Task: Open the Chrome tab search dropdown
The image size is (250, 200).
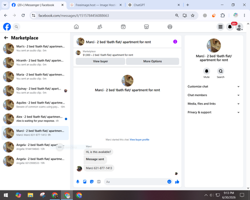Action: pos(5,5)
